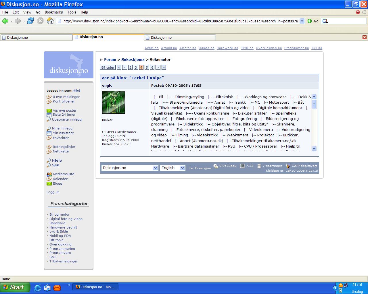
Task: Click the 'Ubesvarte innlegg' magnifier icon
Action: pos(49,119)
